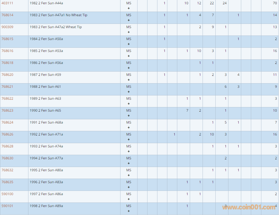Open coin ID 403111 link
The image size is (279, 215).
click(7, 3)
